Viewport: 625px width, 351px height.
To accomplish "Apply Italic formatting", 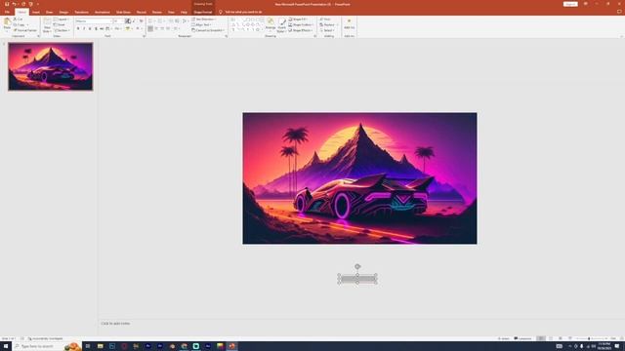I will click(x=84, y=28).
